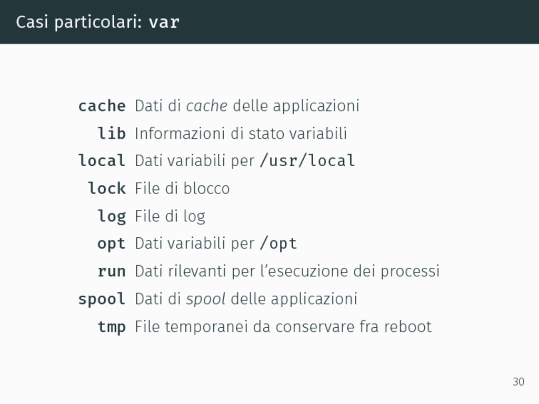
Task: Click the 'File di blocco' description
Action: [182, 188]
